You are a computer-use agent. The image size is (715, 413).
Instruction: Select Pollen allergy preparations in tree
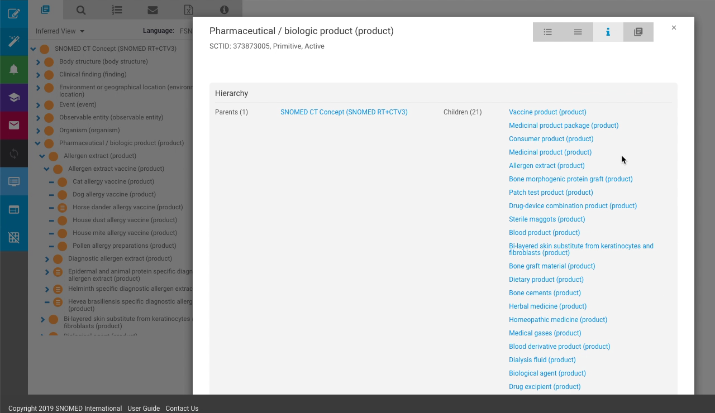124,246
